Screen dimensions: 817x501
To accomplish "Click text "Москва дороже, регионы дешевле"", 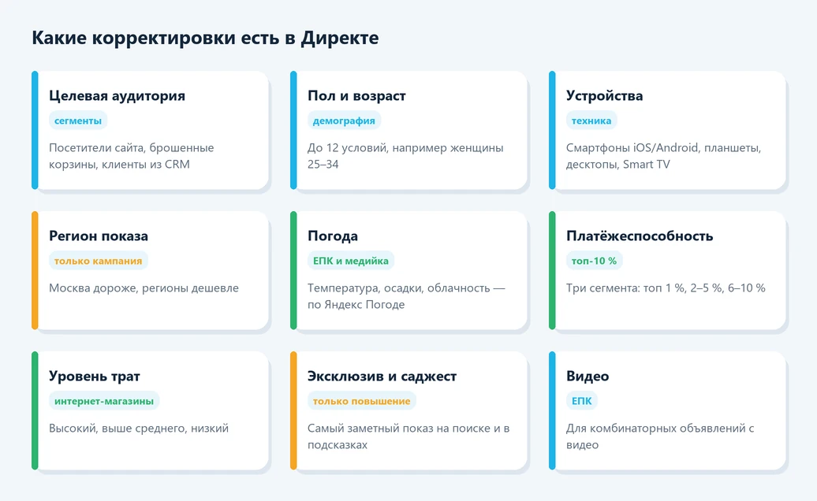I will click(144, 288).
